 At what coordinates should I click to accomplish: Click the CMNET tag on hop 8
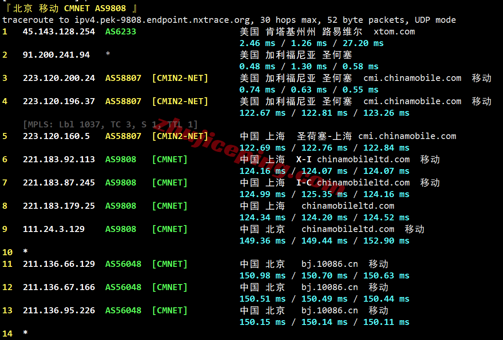click(170, 206)
